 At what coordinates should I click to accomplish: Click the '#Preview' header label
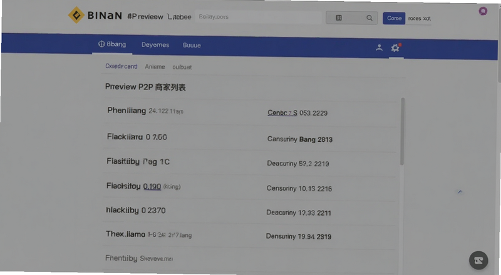pos(145,17)
